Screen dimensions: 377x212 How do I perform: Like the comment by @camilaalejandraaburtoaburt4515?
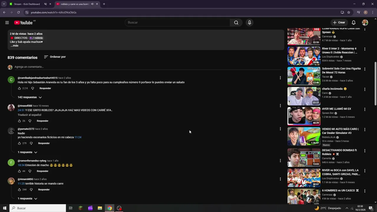pyautogui.click(x=19, y=88)
